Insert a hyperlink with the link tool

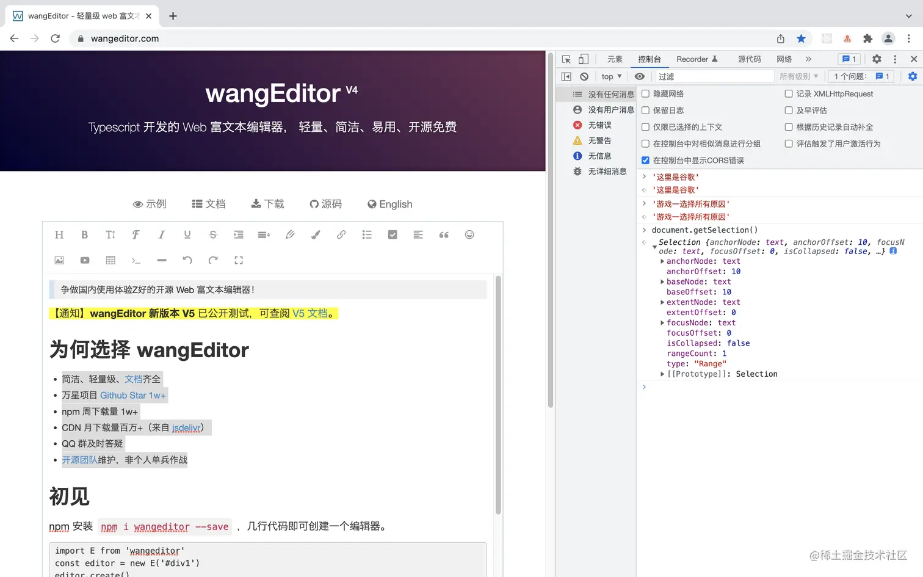[341, 234]
